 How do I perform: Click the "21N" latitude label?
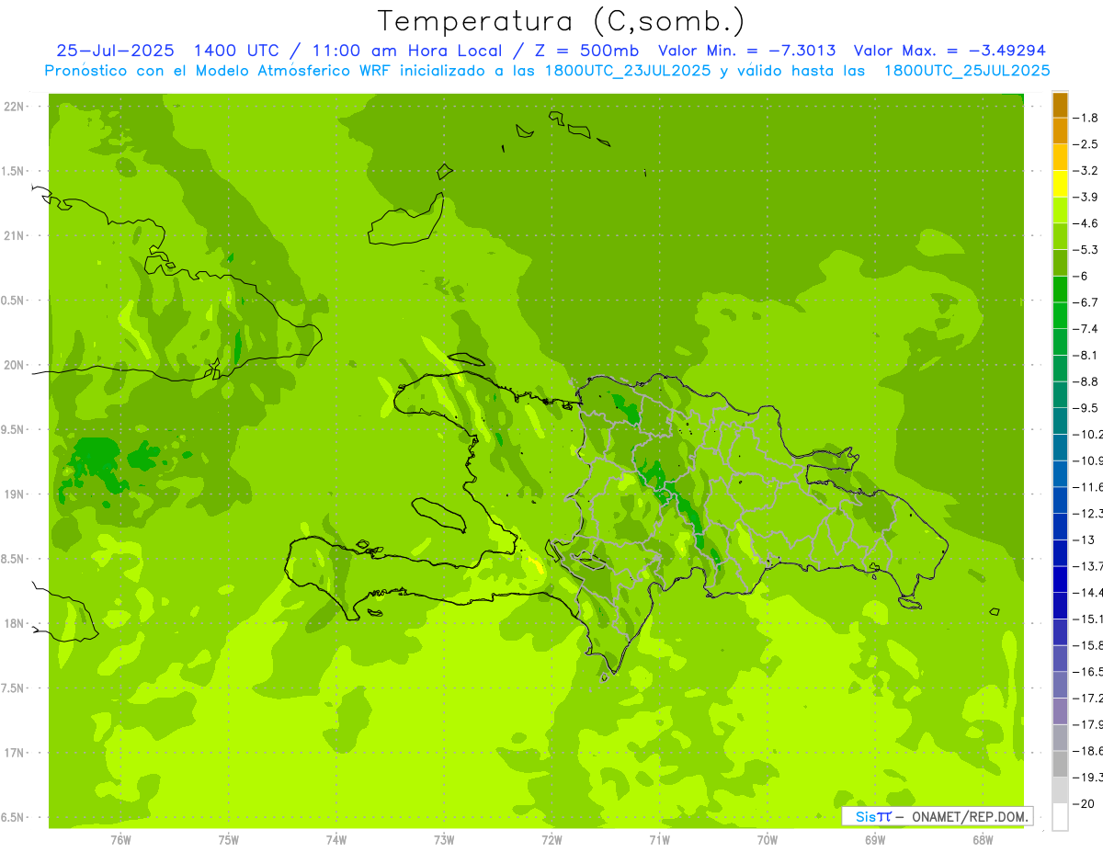coord(15,236)
